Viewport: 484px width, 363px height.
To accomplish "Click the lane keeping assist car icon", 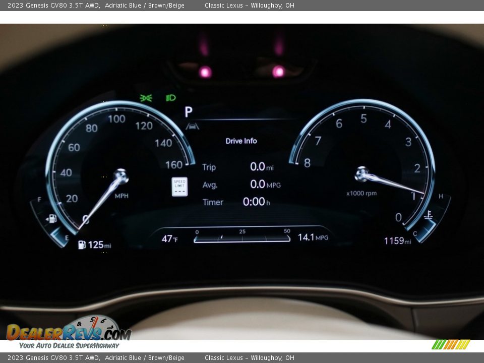I will [192, 126].
